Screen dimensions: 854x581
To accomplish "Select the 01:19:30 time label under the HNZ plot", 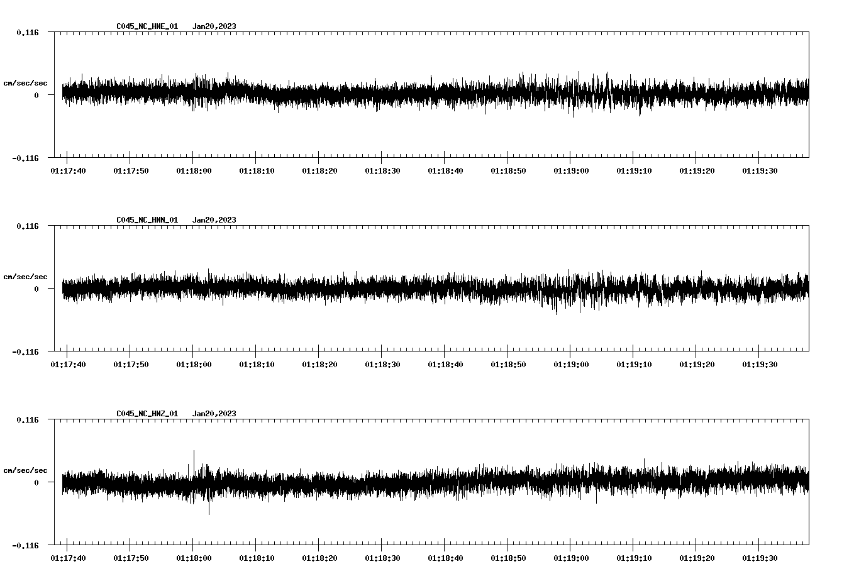I will pos(760,558).
